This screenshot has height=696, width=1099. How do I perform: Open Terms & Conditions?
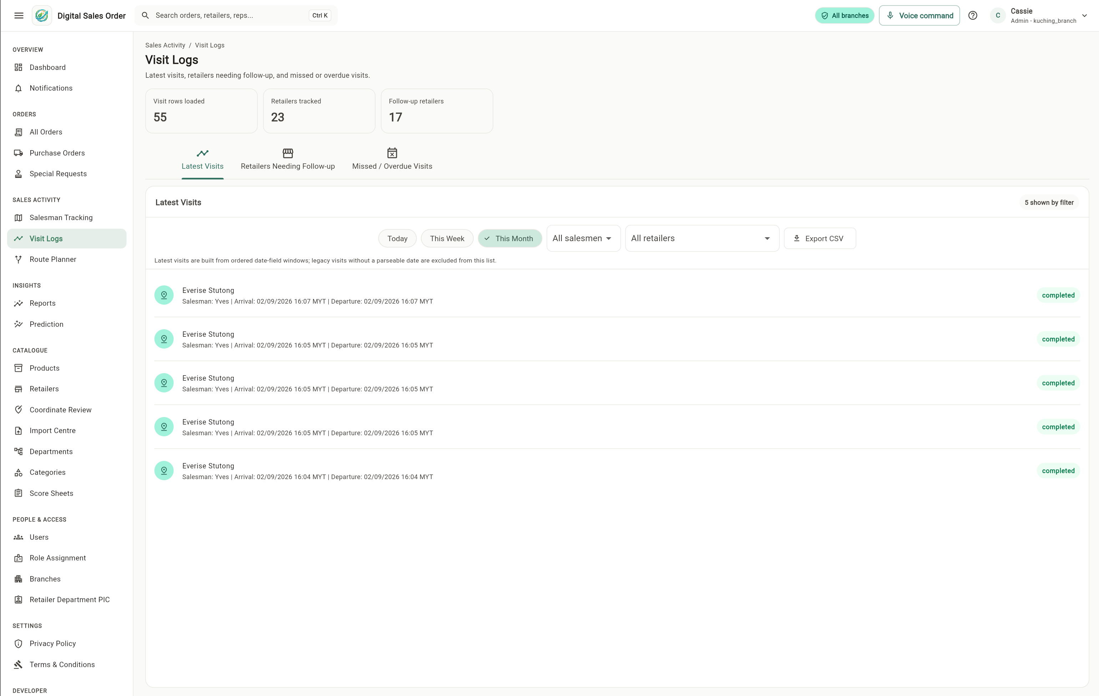pos(67,665)
